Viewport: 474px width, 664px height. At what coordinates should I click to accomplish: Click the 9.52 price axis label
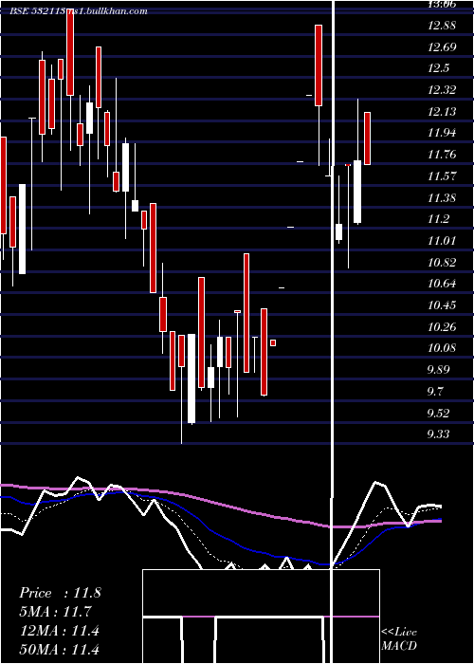point(438,413)
